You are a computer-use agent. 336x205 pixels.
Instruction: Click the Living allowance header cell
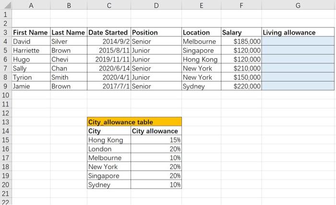tap(298, 32)
